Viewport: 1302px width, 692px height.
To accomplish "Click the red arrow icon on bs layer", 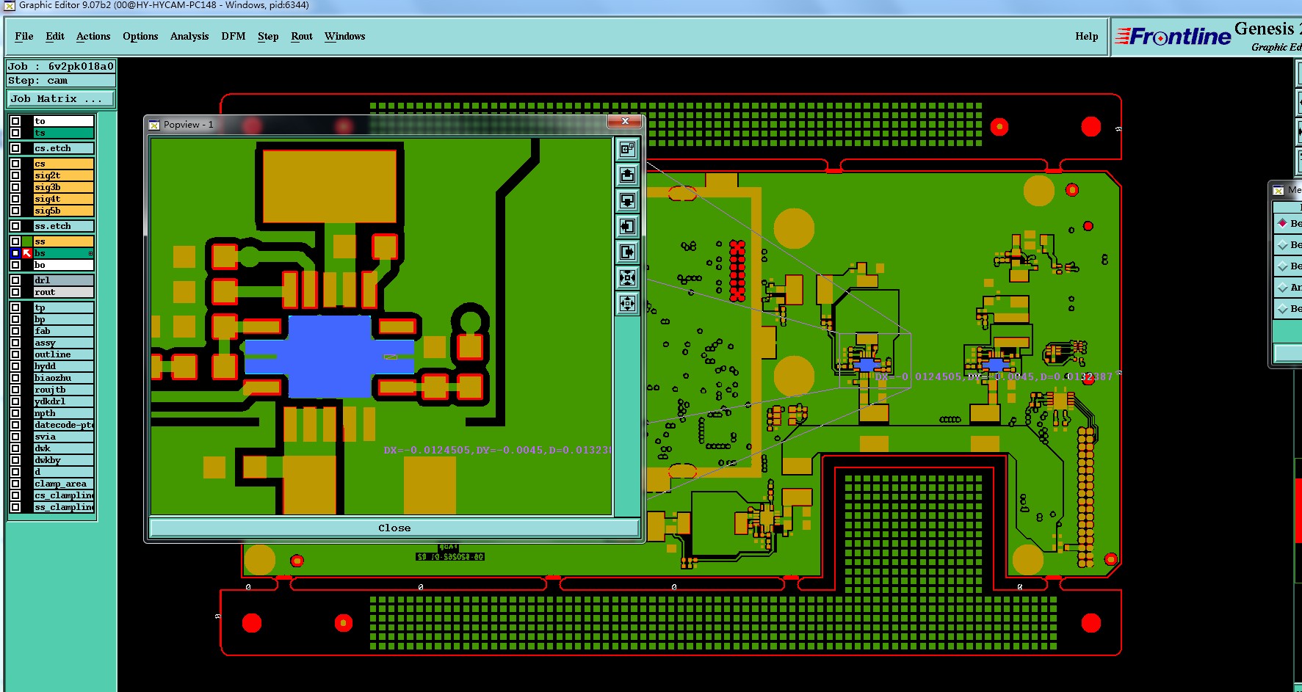I will (x=27, y=253).
